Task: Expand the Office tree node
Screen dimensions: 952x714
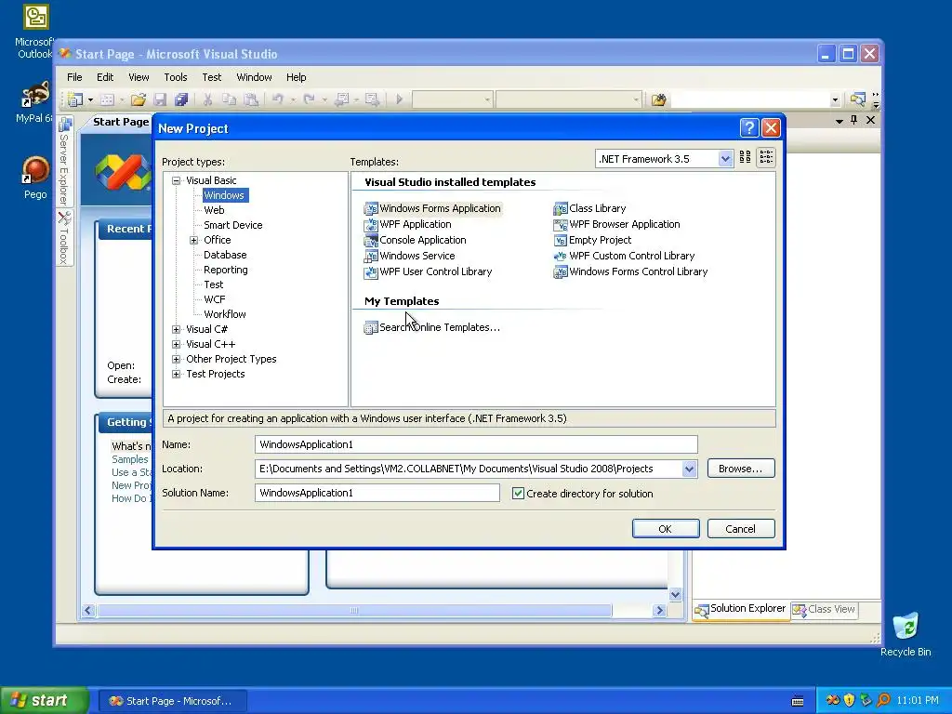Action: pos(193,240)
